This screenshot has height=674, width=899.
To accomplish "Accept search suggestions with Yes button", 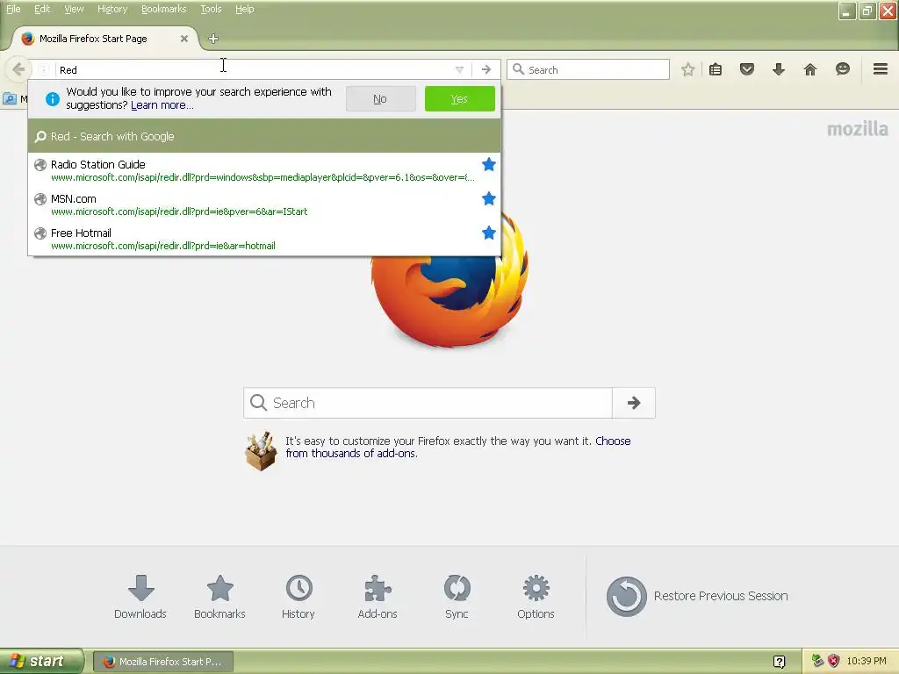I will (459, 99).
